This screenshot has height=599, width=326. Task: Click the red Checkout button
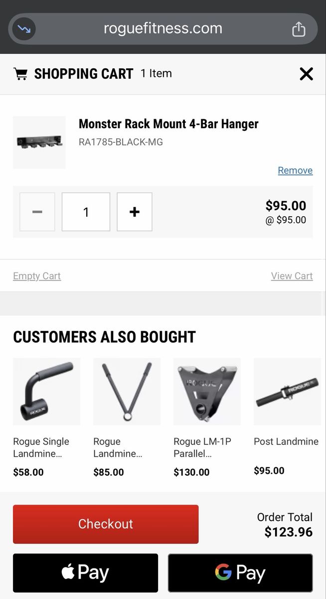[106, 524]
